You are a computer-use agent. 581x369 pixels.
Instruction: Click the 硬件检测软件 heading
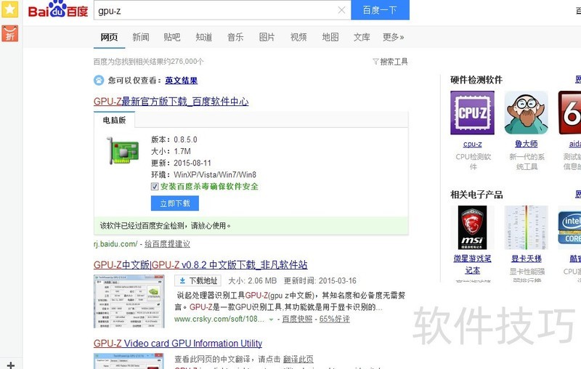[476, 80]
